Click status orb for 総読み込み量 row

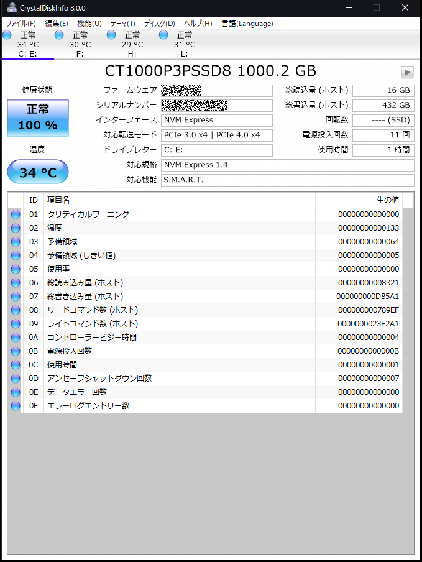tap(16, 283)
